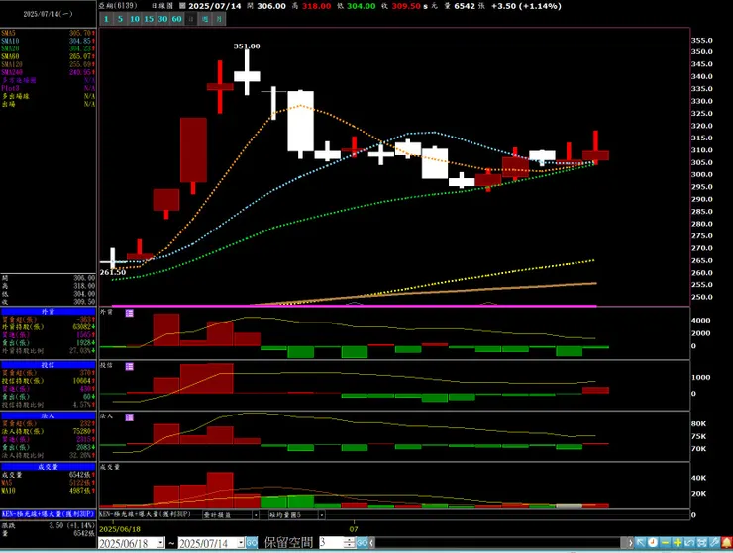Click the horizontal scrollbar right arrow

[x=630, y=543]
